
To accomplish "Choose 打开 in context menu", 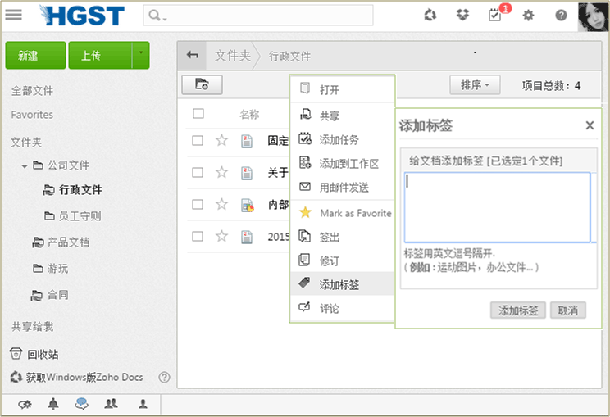I will point(343,90).
